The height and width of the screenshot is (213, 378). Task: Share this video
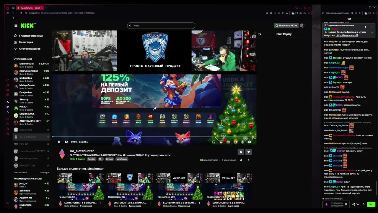241,160
